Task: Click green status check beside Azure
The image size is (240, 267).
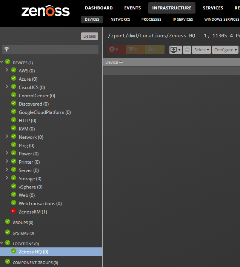Action: 14,78
